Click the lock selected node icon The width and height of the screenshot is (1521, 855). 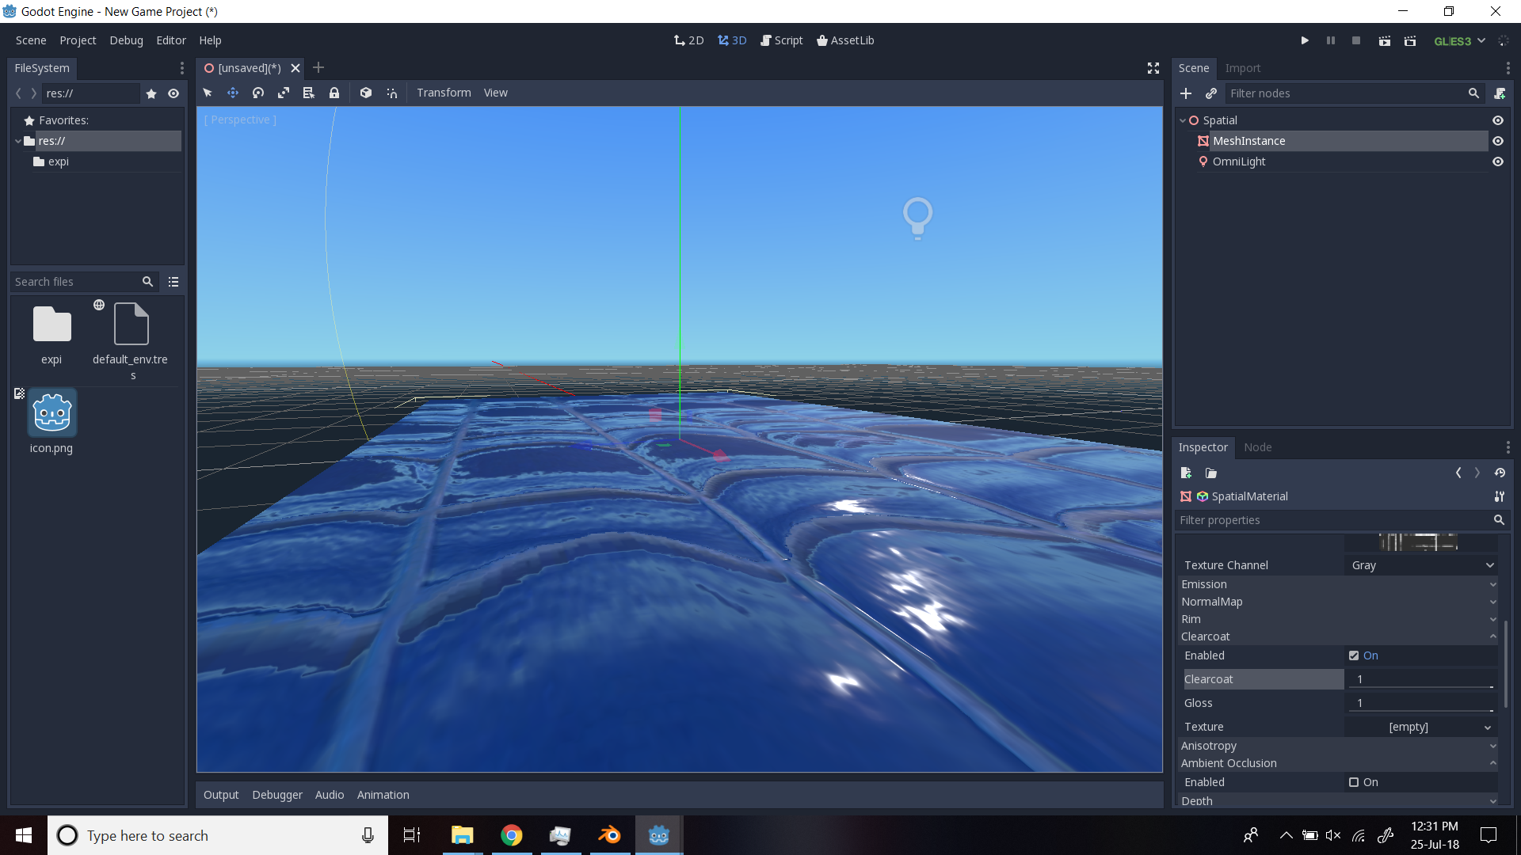pyautogui.click(x=334, y=93)
